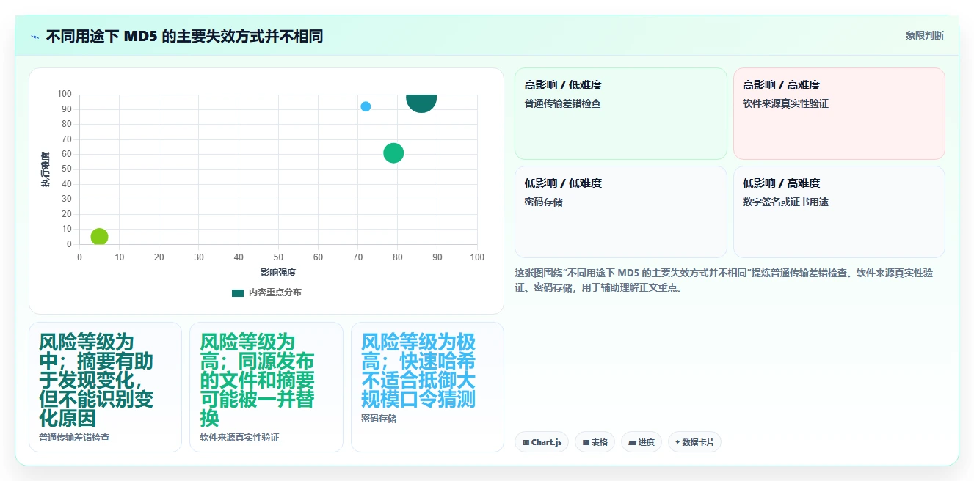Click the 数据卡片 tag chip
The image size is (974, 481).
[694, 442]
